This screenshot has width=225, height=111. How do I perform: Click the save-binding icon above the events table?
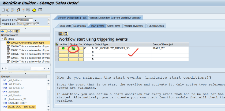[61, 33]
